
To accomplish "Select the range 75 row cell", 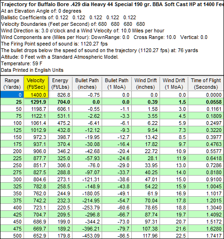I will [x=12, y=116].
